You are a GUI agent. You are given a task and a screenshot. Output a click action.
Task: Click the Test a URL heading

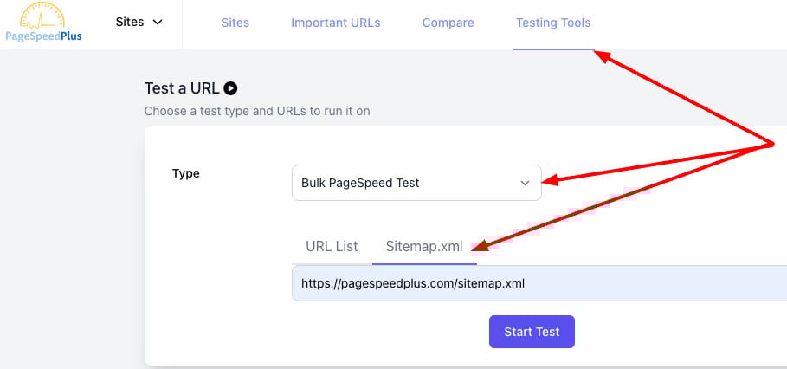[x=182, y=87]
